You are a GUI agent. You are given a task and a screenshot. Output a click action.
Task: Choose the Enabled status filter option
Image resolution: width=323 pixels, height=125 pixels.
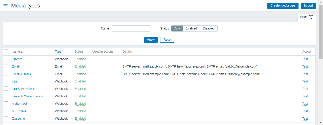pyautogui.click(x=191, y=28)
